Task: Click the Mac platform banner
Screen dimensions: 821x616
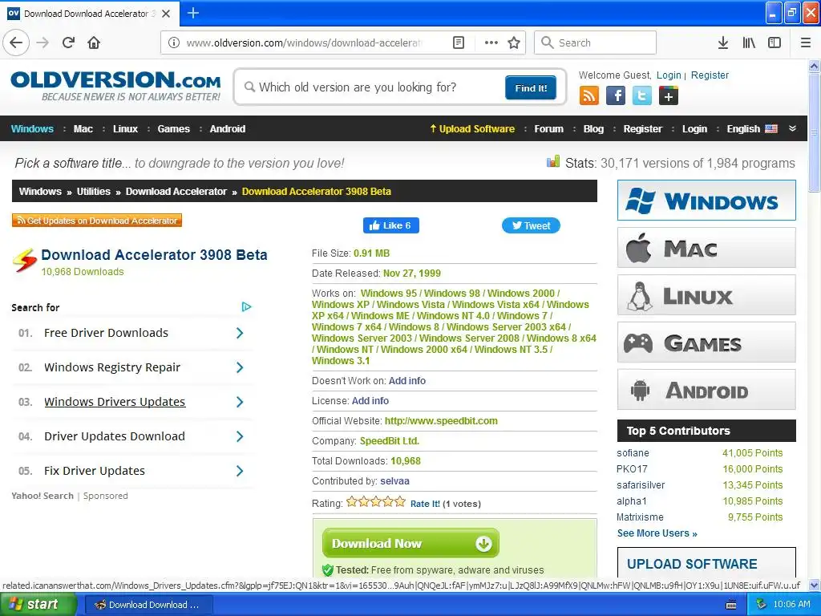Action: [x=706, y=248]
